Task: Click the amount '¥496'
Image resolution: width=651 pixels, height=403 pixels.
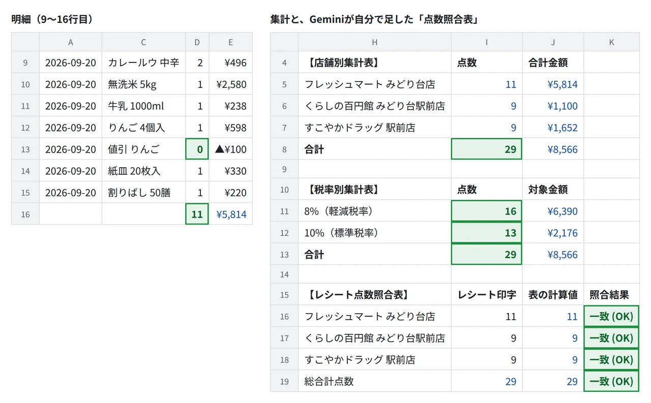Action: pyautogui.click(x=230, y=63)
